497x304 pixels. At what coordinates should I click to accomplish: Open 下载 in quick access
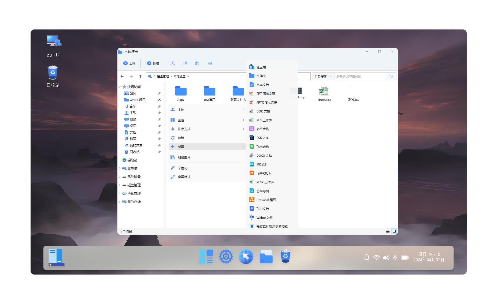click(x=130, y=113)
